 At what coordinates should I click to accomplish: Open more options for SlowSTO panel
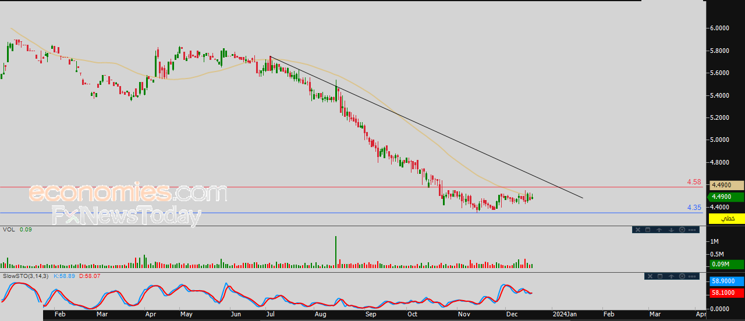coord(692,276)
